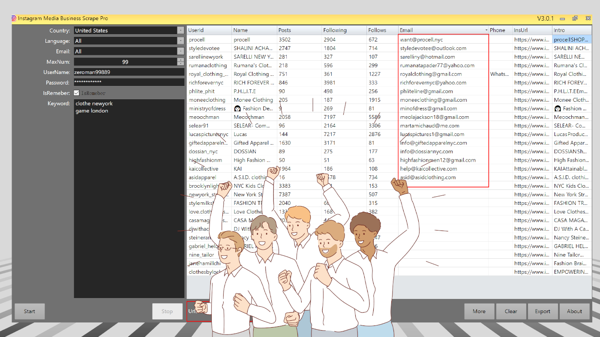Expand the Language dropdown
The width and height of the screenshot is (600, 337).
coord(181,41)
